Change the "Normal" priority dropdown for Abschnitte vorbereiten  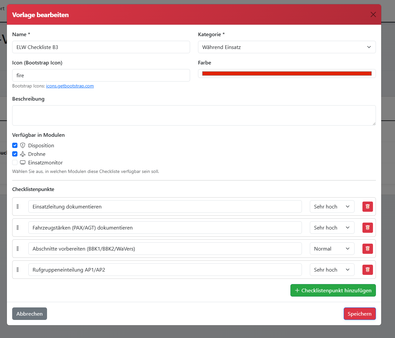tap(332, 249)
